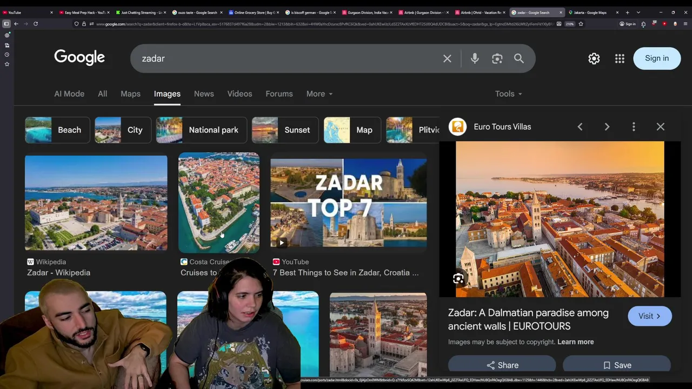Click the Google Sign in button
Screen dimensions: 692x389
(657, 58)
